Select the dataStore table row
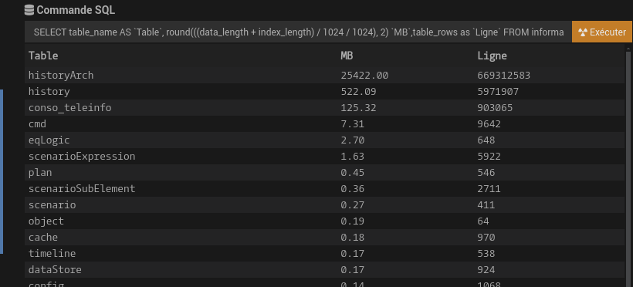The width and height of the screenshot is (633, 287). coord(324,269)
